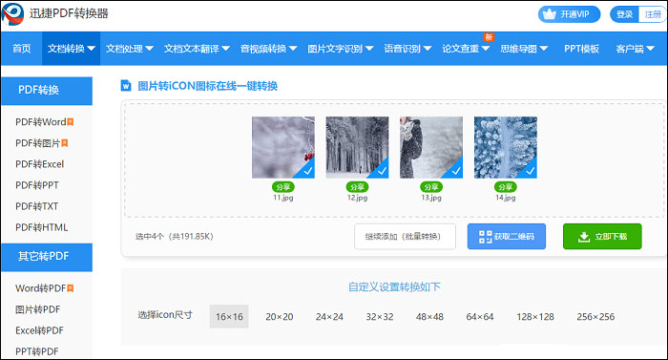
Task: Click the 获取二维码 button
Action: point(506,236)
